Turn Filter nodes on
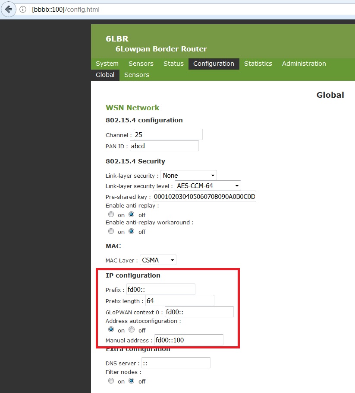 click(x=111, y=381)
